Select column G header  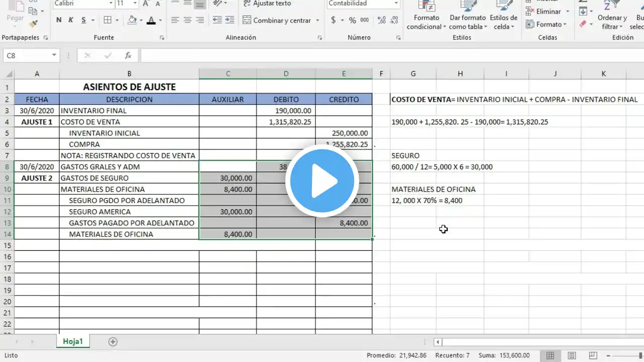[x=413, y=74]
